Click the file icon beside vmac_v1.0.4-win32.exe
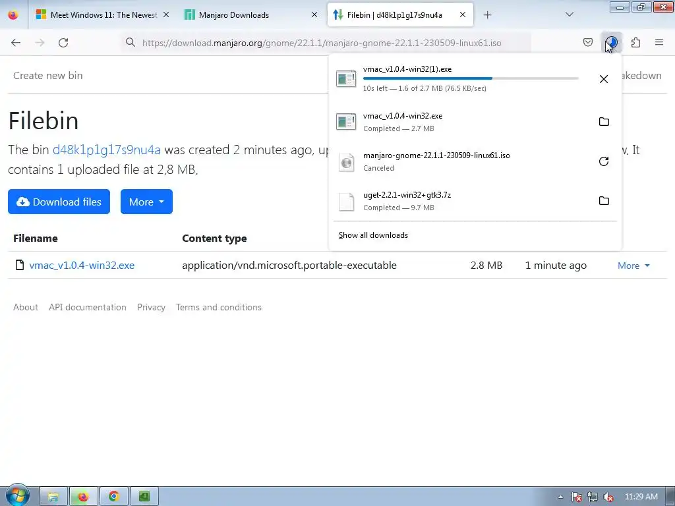 click(x=19, y=265)
